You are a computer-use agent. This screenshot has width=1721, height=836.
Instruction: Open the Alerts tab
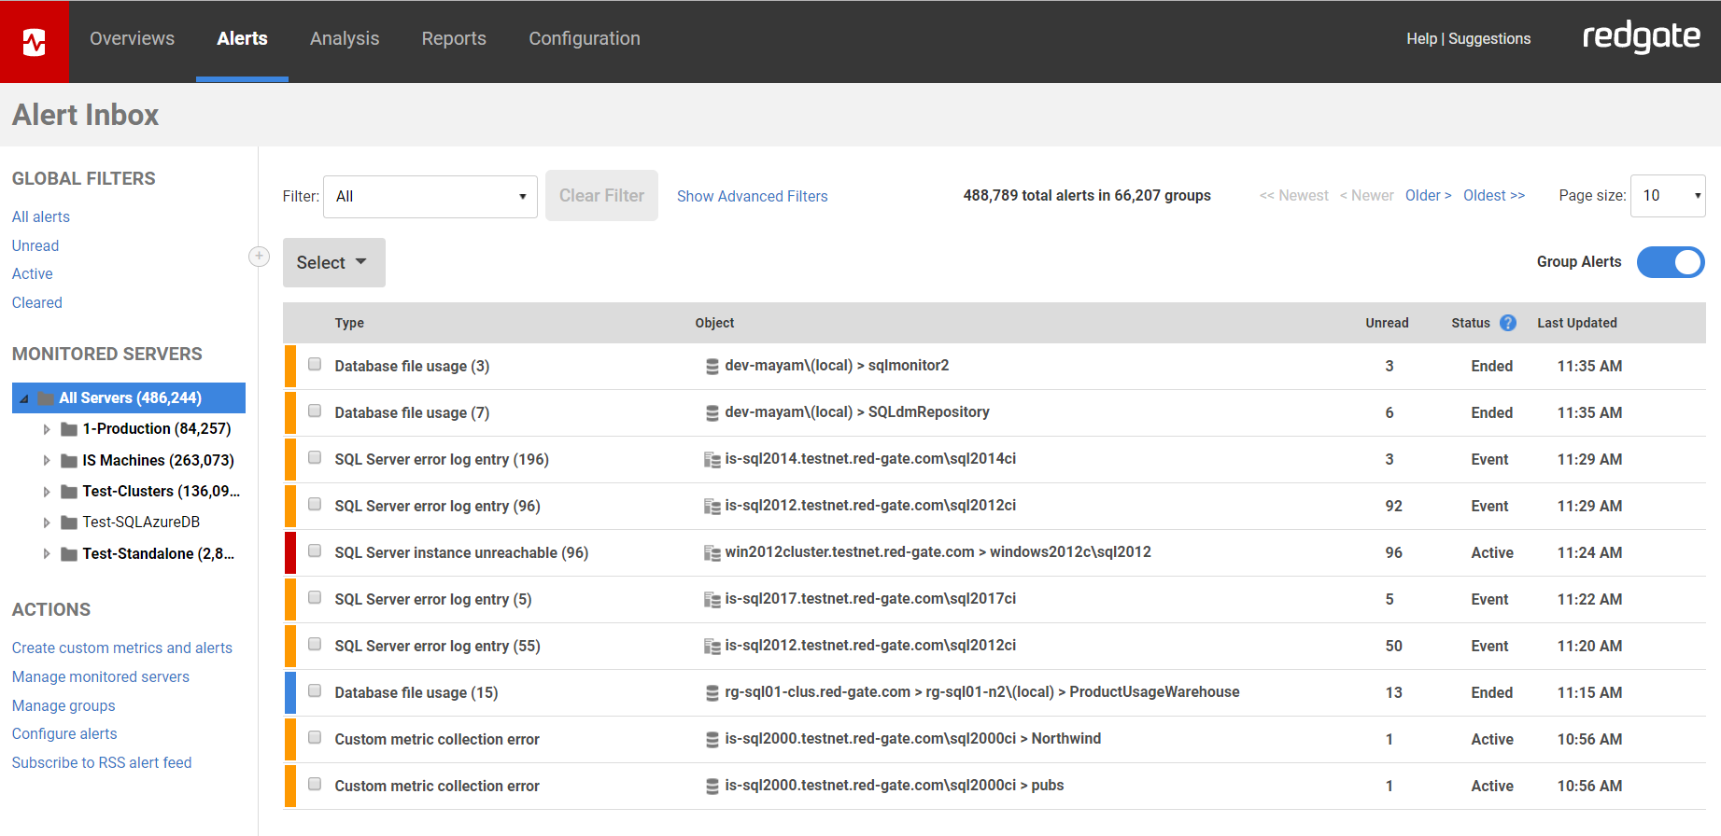(242, 38)
